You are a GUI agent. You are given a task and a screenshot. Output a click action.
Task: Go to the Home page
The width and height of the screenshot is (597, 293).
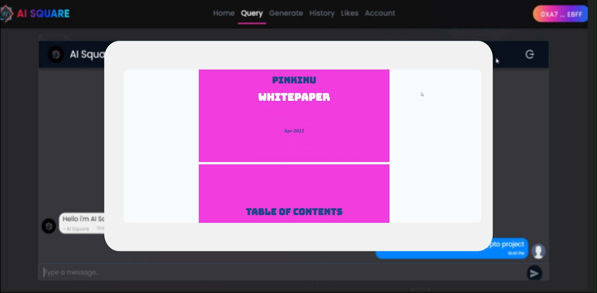click(224, 13)
